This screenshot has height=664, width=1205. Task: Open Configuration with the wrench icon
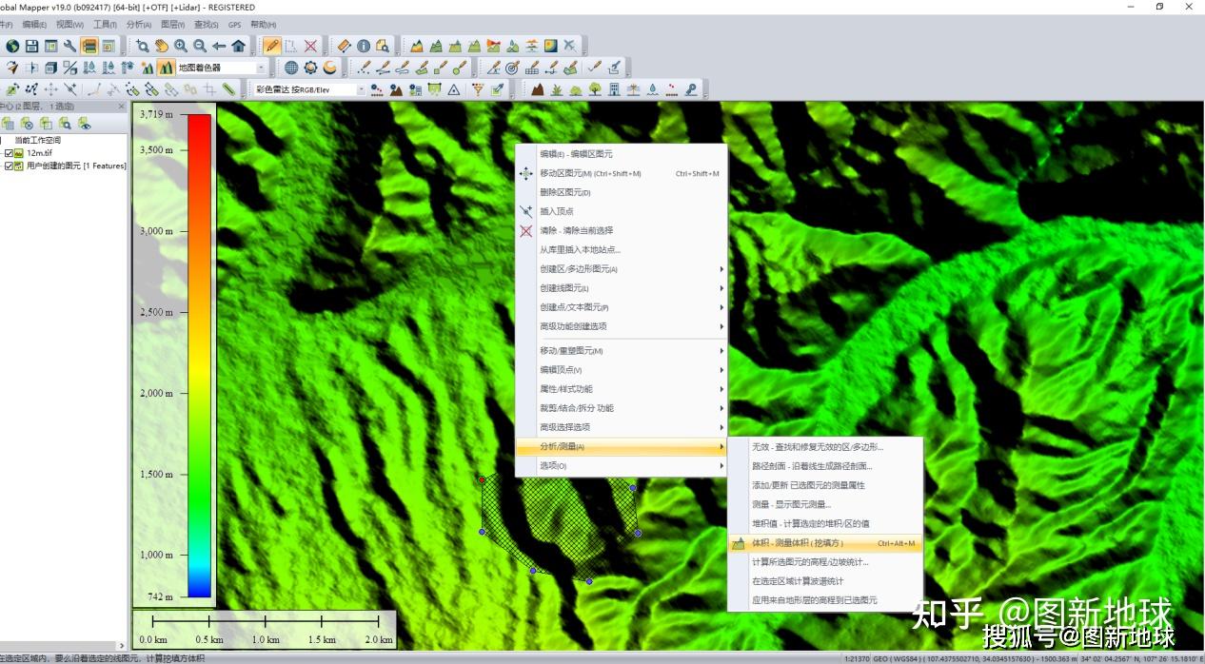[69, 46]
